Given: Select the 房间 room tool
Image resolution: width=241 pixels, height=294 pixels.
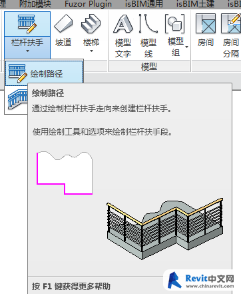Looking at the screenshot, I should pyautogui.click(x=206, y=31).
